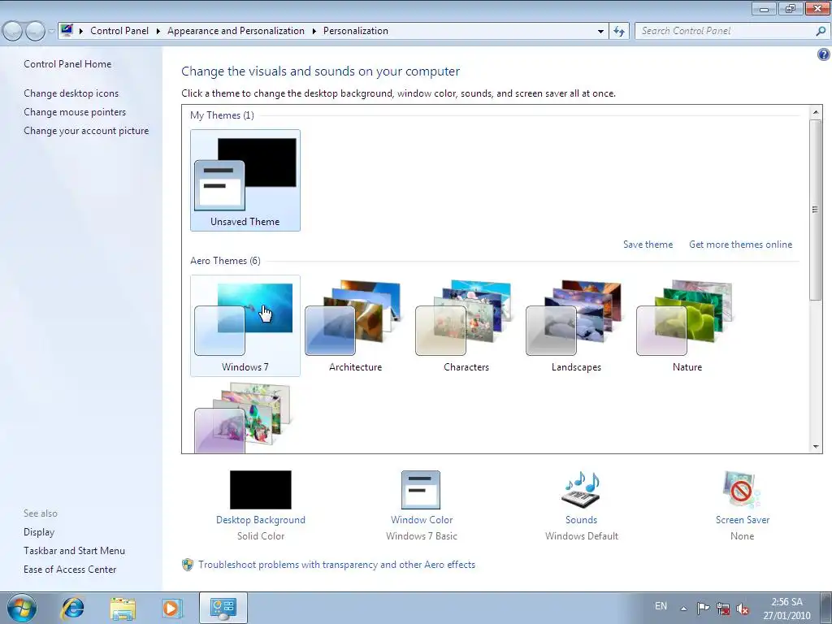Screen dimensions: 832x624
Task: Open Change mouse pointers
Action: click(75, 112)
